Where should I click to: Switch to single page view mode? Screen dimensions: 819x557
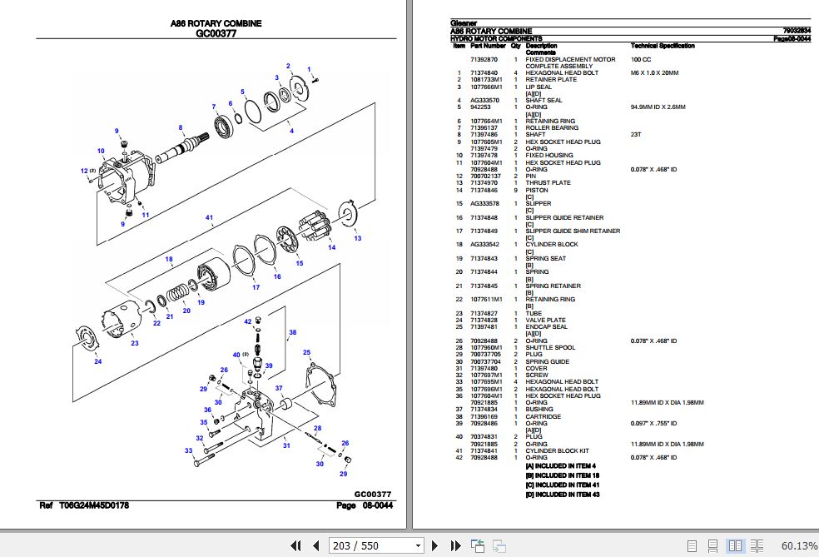click(x=692, y=545)
